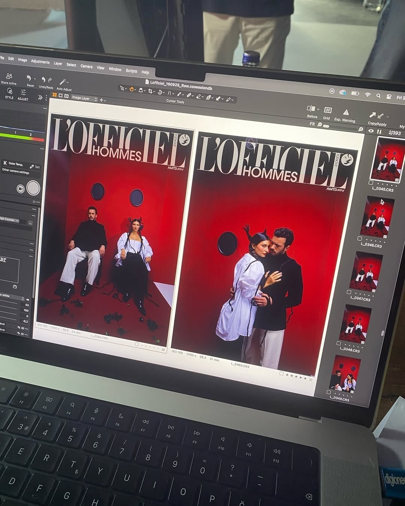The height and width of the screenshot is (506, 405).
Task: Click the Exp. Warning triangle icon
Action: (x=346, y=112)
